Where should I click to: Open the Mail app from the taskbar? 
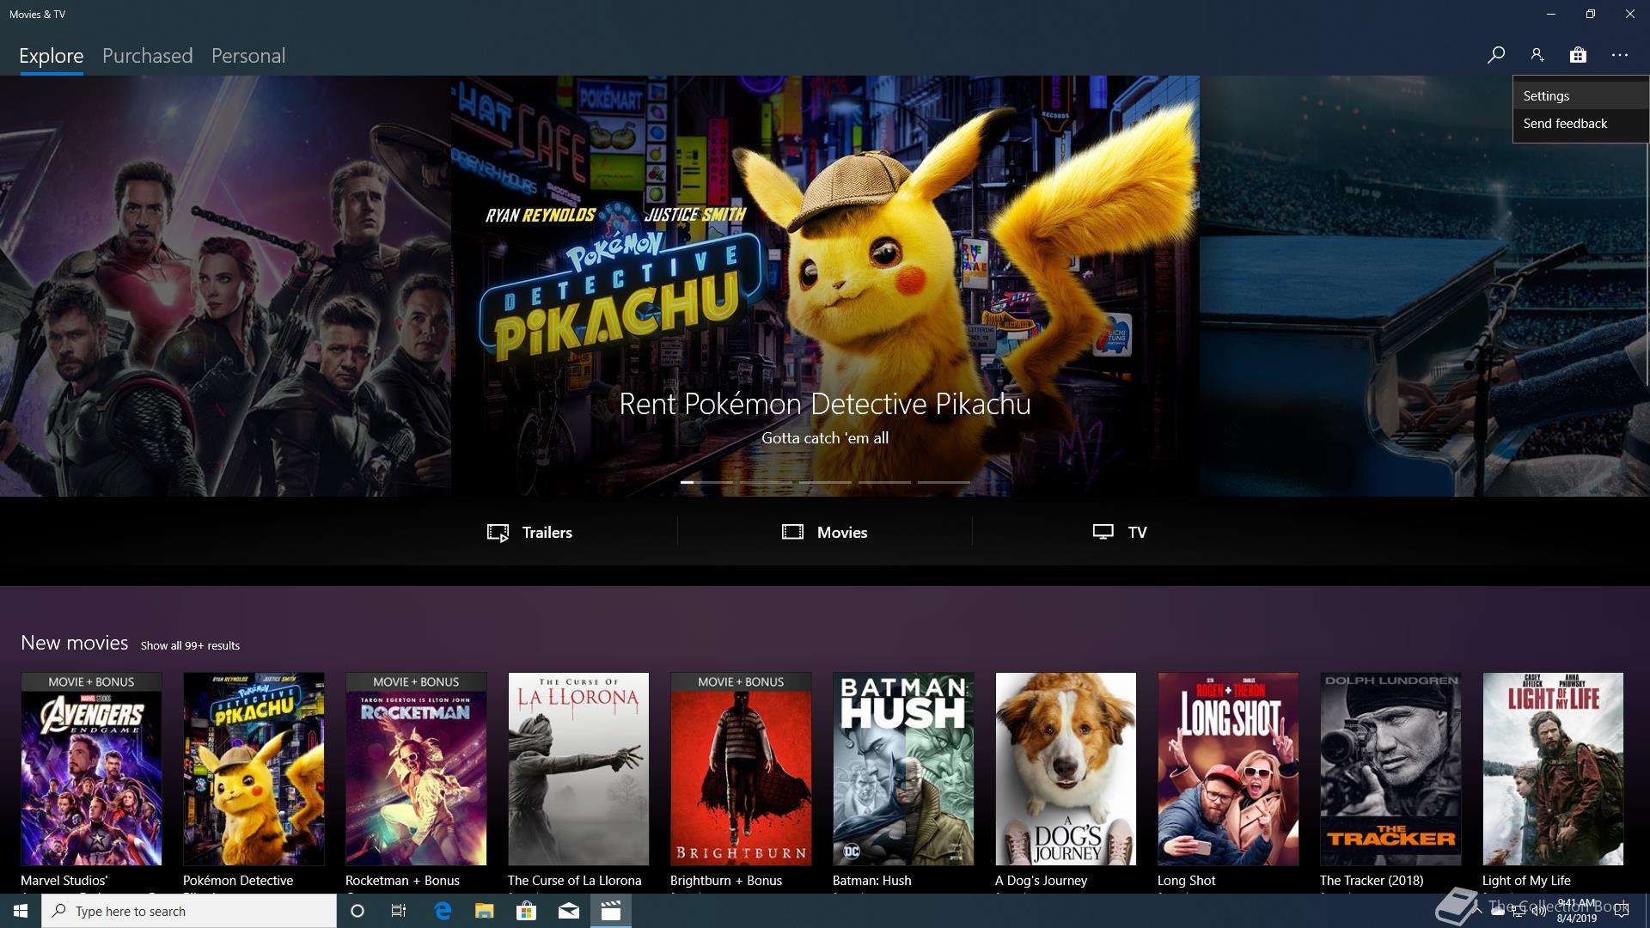(568, 911)
